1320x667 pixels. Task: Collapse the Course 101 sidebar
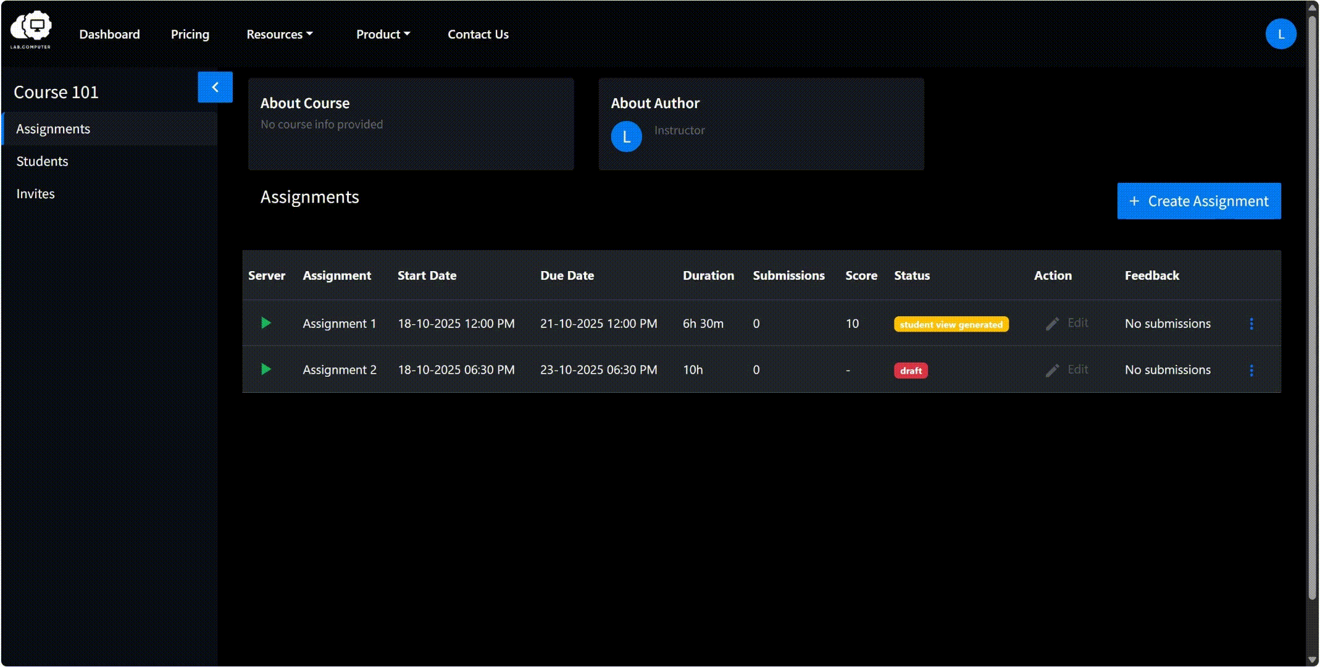pyautogui.click(x=215, y=87)
